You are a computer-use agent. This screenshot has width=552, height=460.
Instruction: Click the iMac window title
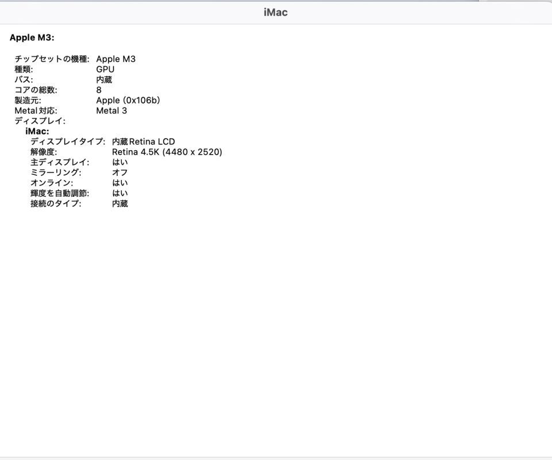(275, 12)
